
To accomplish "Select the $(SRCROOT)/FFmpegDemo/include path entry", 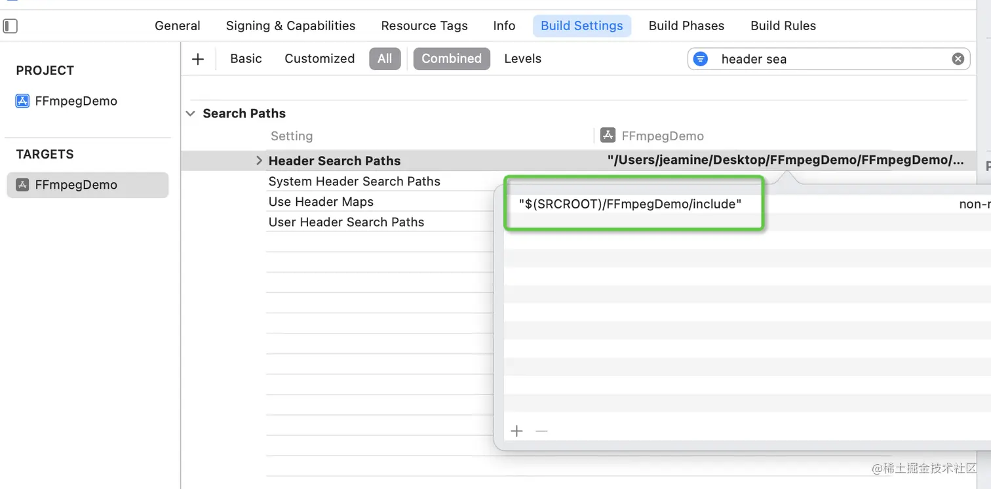I will point(630,204).
